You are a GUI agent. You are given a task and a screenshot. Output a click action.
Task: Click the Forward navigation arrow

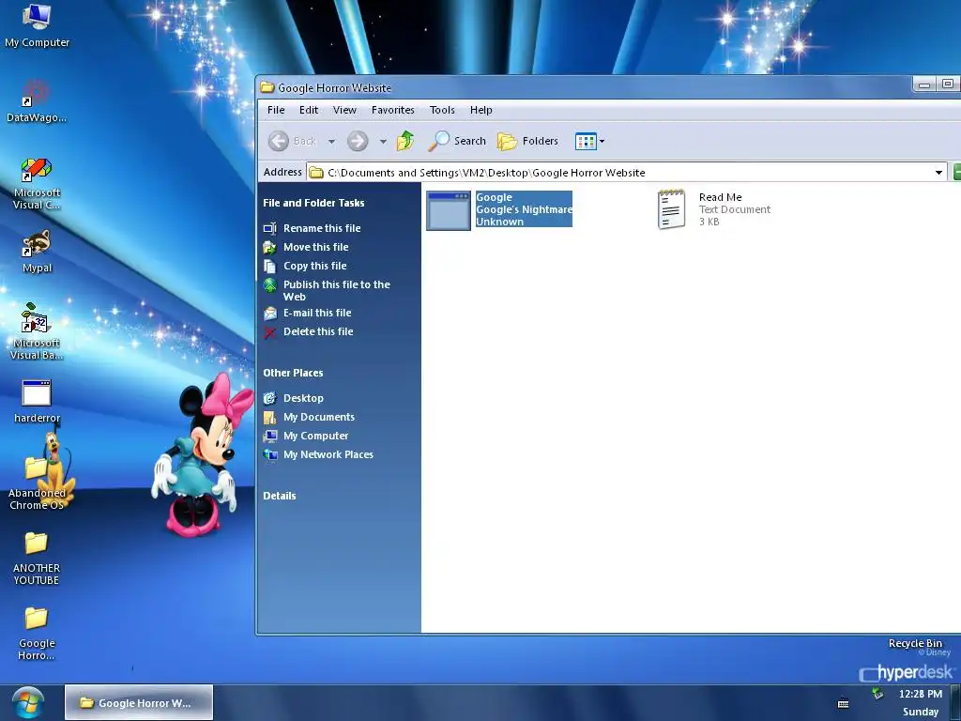[358, 141]
